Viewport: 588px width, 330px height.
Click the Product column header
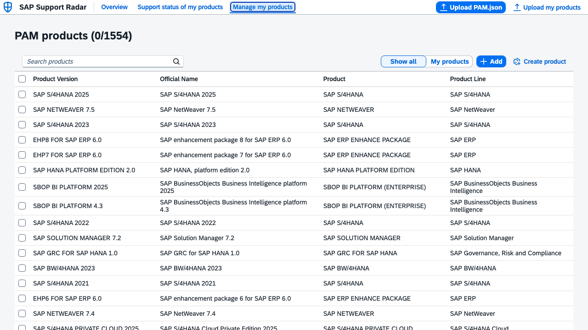[334, 79]
